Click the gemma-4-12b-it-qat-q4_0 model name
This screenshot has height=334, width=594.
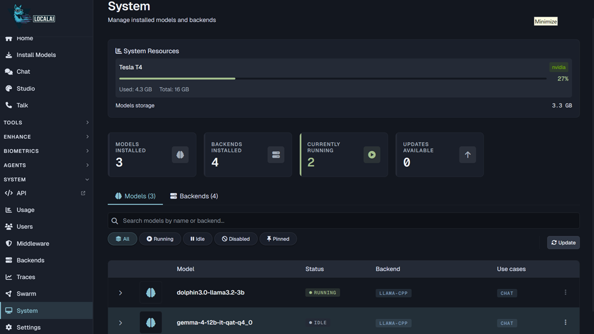(x=215, y=322)
